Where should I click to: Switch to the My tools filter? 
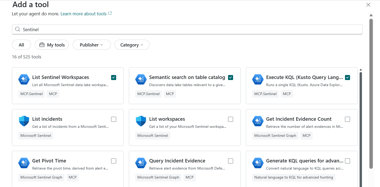point(52,45)
